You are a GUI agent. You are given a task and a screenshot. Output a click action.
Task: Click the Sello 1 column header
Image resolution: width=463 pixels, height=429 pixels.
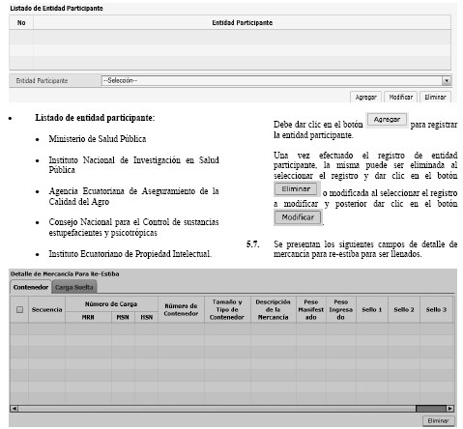372,310
